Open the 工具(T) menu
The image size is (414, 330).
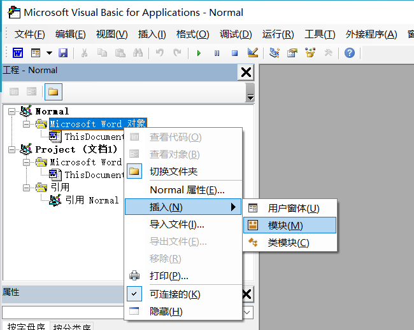click(320, 34)
